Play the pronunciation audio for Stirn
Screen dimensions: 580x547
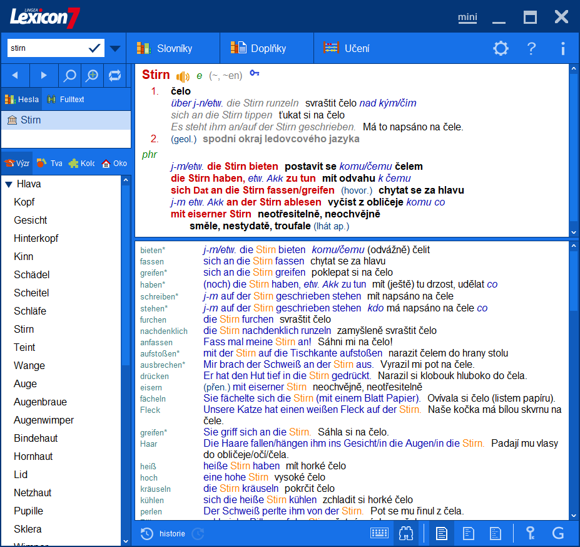tap(183, 76)
